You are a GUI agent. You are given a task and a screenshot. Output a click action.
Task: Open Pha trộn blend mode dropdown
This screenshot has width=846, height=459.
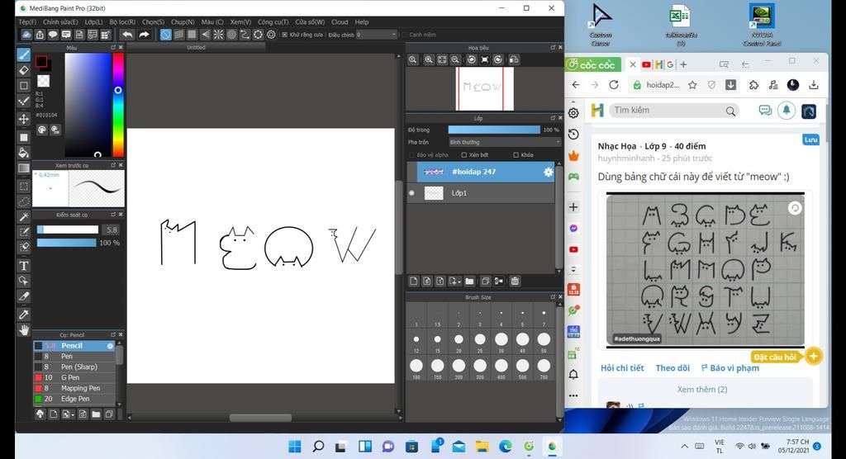[505, 142]
